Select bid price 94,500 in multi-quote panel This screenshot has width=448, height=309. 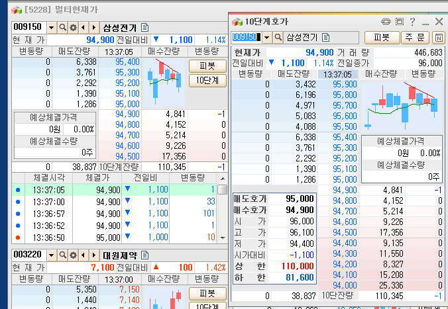[127, 156]
